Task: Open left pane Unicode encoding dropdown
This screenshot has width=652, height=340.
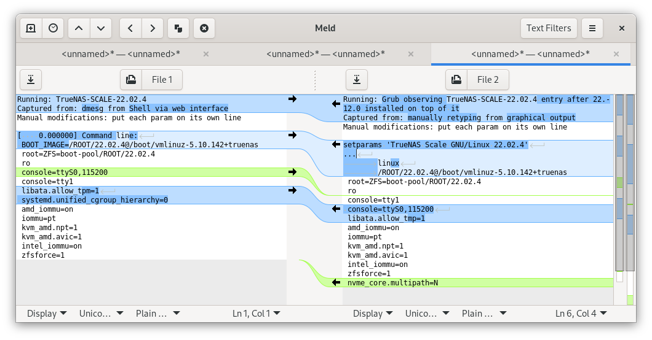Action: (101, 314)
